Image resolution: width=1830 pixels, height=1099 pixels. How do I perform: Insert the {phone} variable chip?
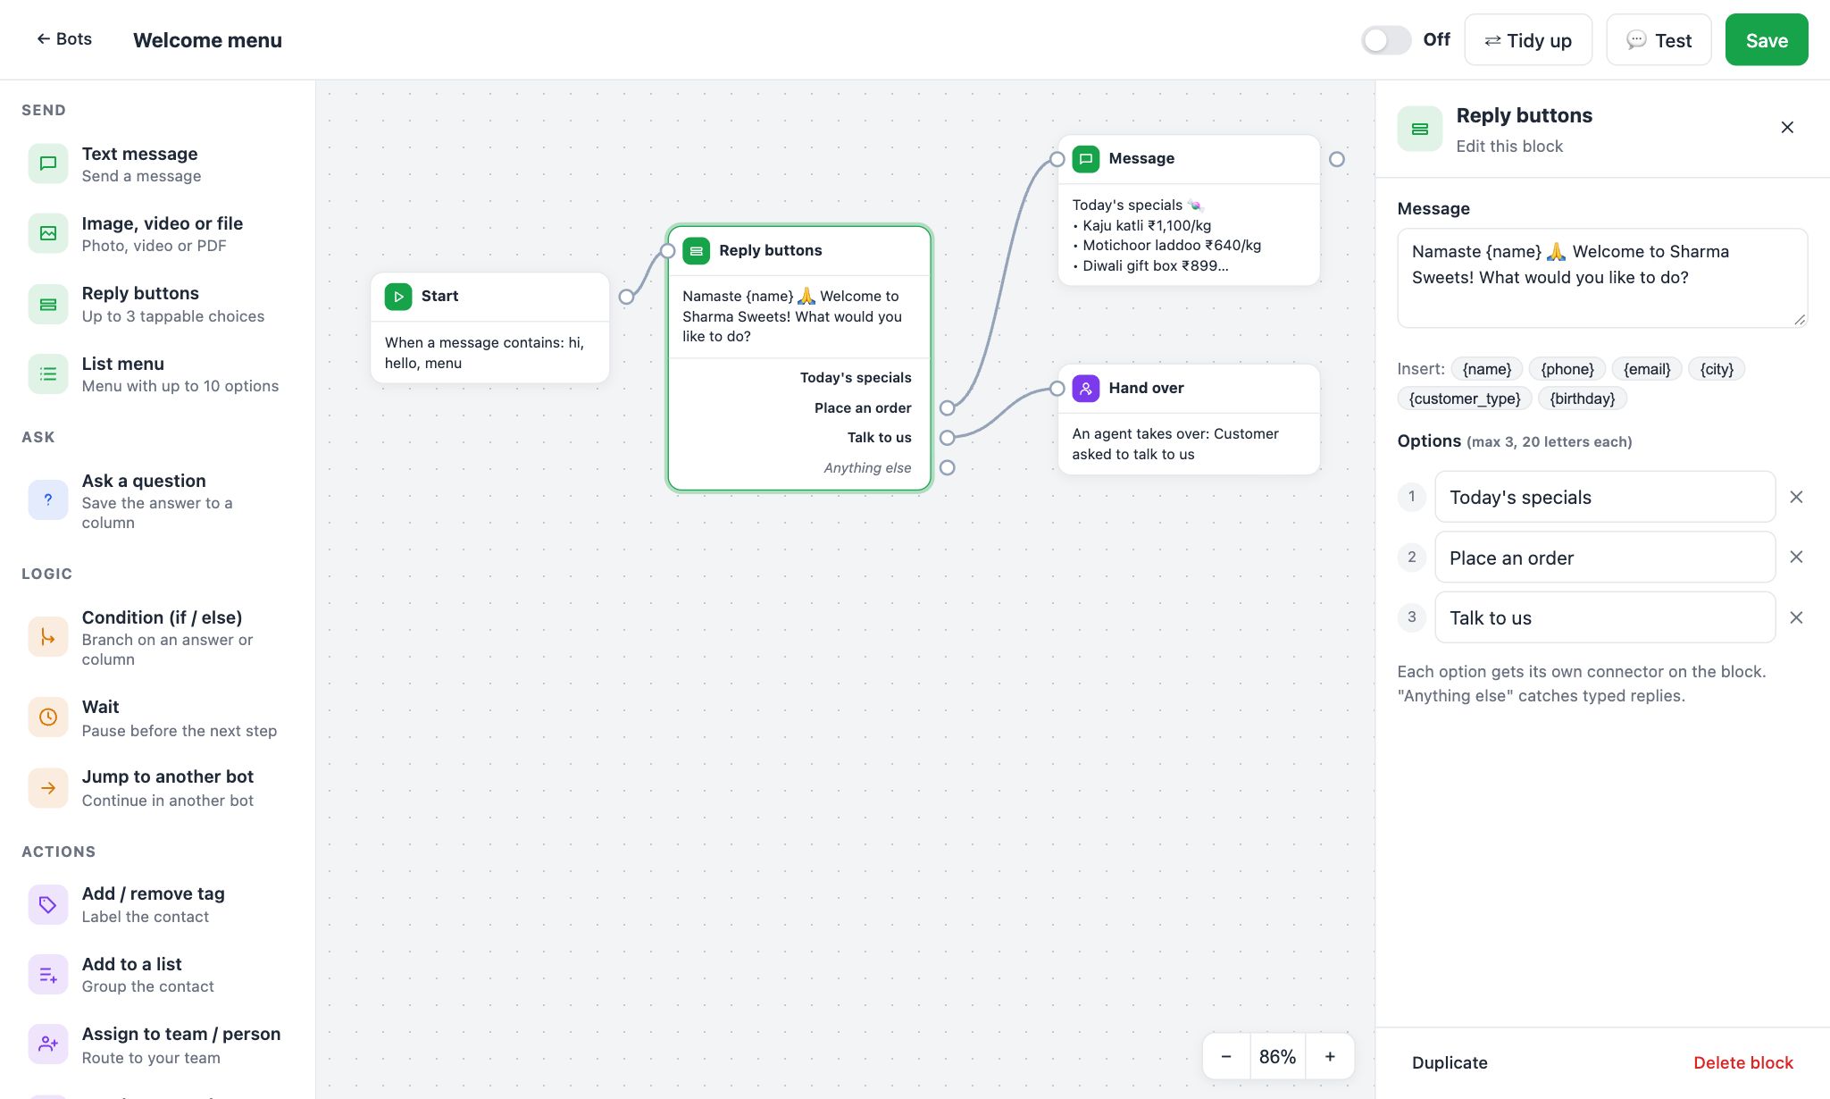tap(1567, 369)
